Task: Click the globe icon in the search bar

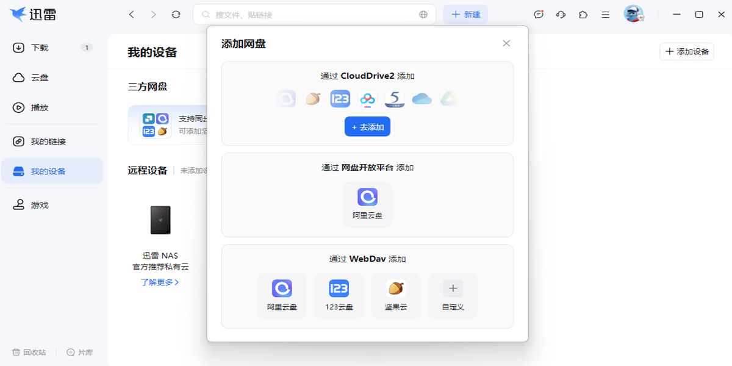Action: [x=423, y=15]
